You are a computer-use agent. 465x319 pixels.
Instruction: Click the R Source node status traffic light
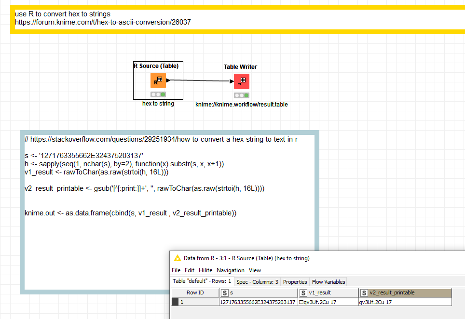158,95
